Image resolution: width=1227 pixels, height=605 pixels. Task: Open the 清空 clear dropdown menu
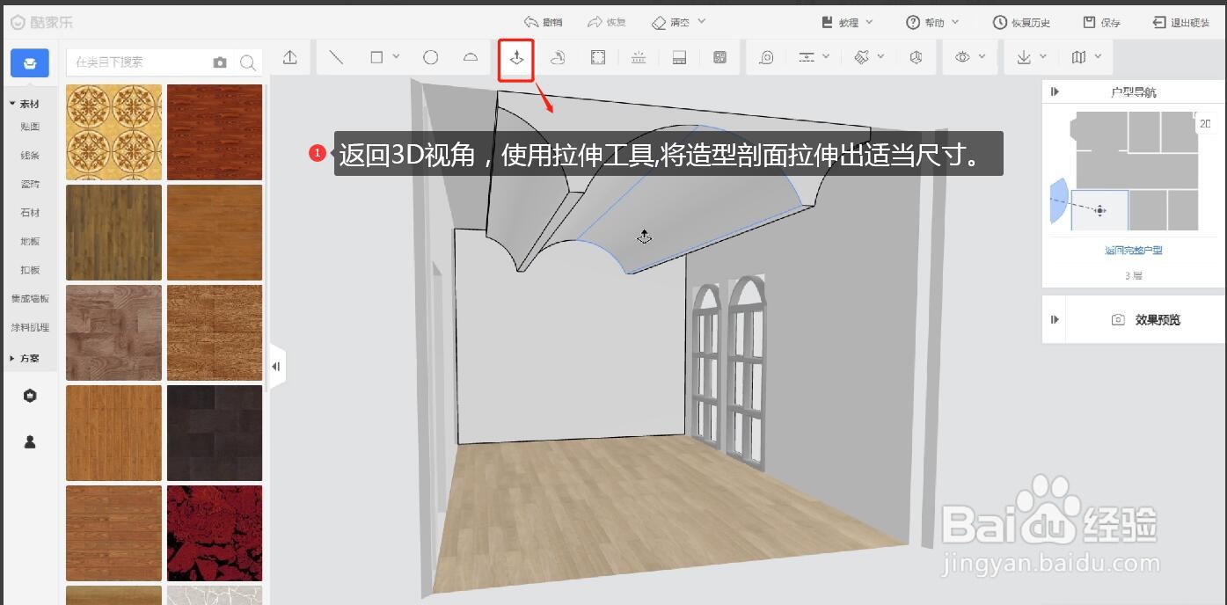click(x=678, y=22)
